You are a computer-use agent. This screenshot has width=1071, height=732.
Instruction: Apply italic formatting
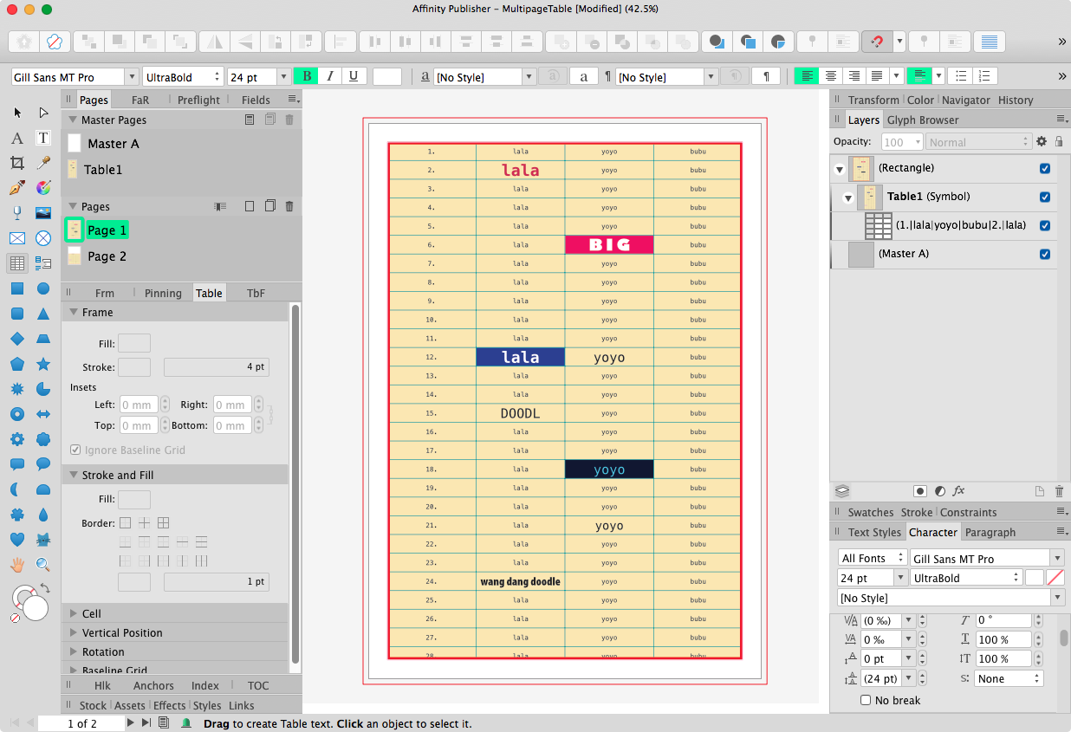click(330, 76)
